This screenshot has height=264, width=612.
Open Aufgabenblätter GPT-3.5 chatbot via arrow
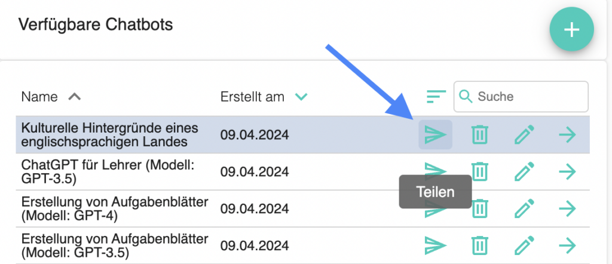click(568, 245)
